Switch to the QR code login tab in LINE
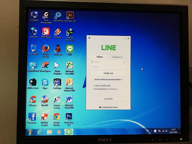Viewport: 192px width, 144px height. click(117, 57)
